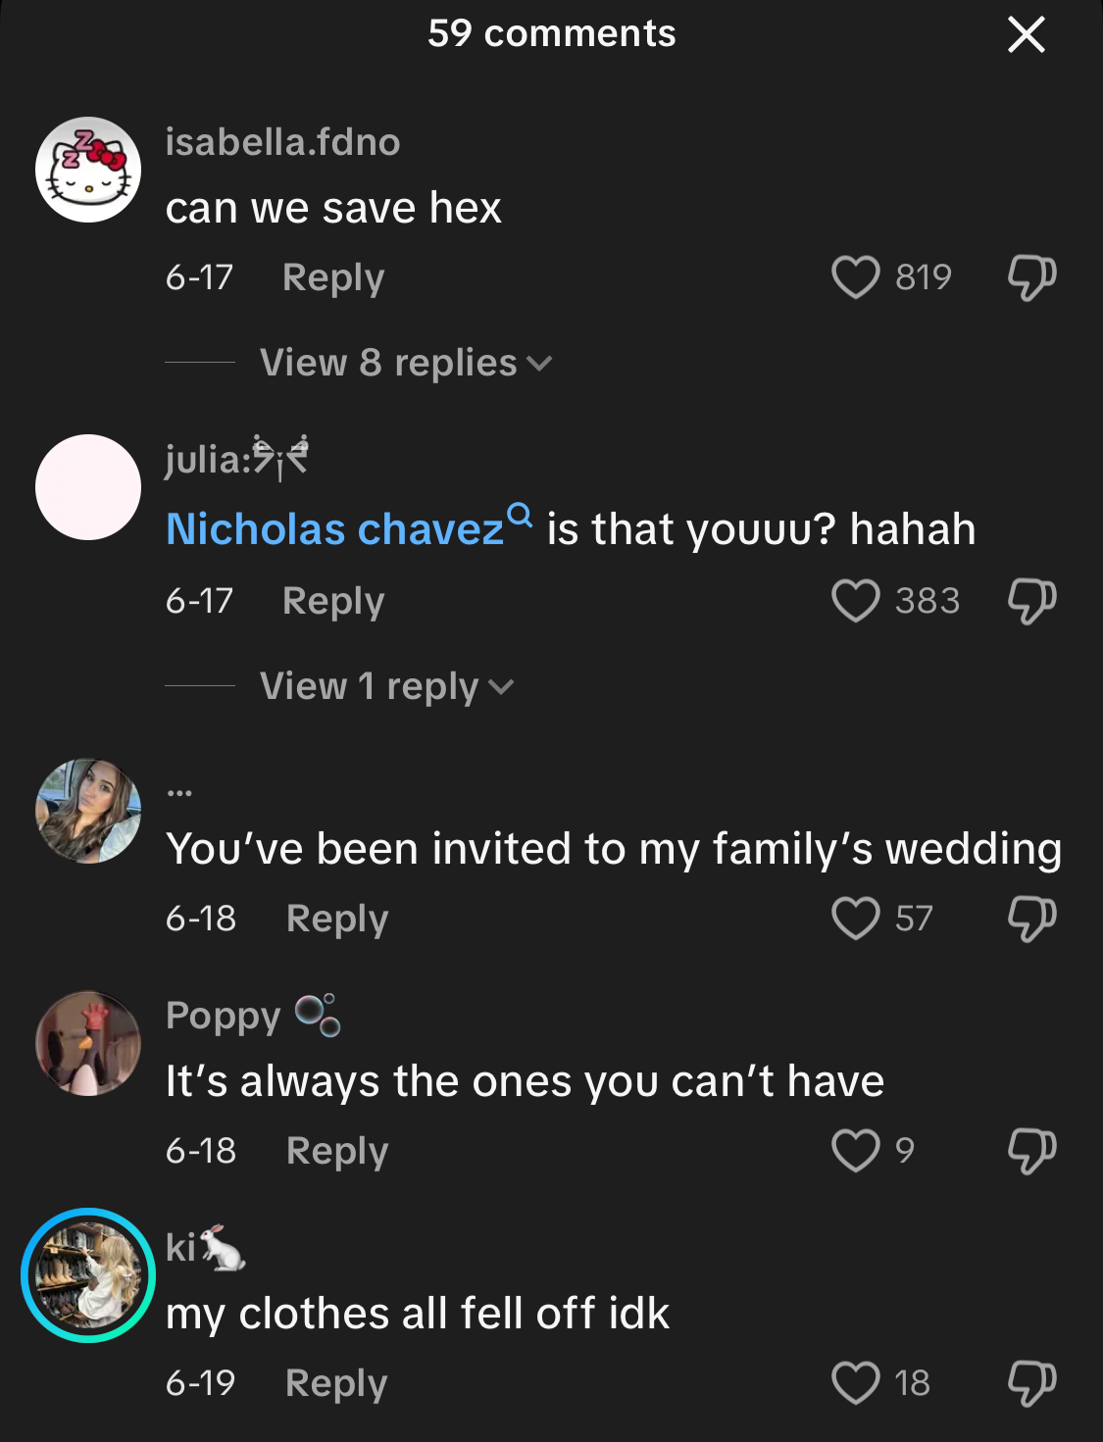Screen dimensions: 1103x1442
Task: Like the family's wedding comment
Action: tap(855, 919)
